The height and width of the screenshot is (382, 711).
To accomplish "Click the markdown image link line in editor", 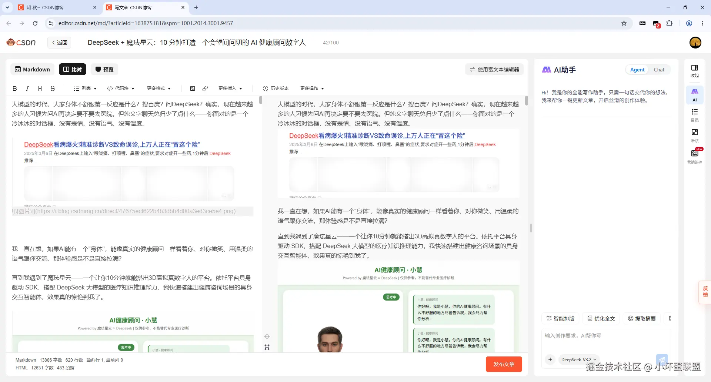I will 133,211.
